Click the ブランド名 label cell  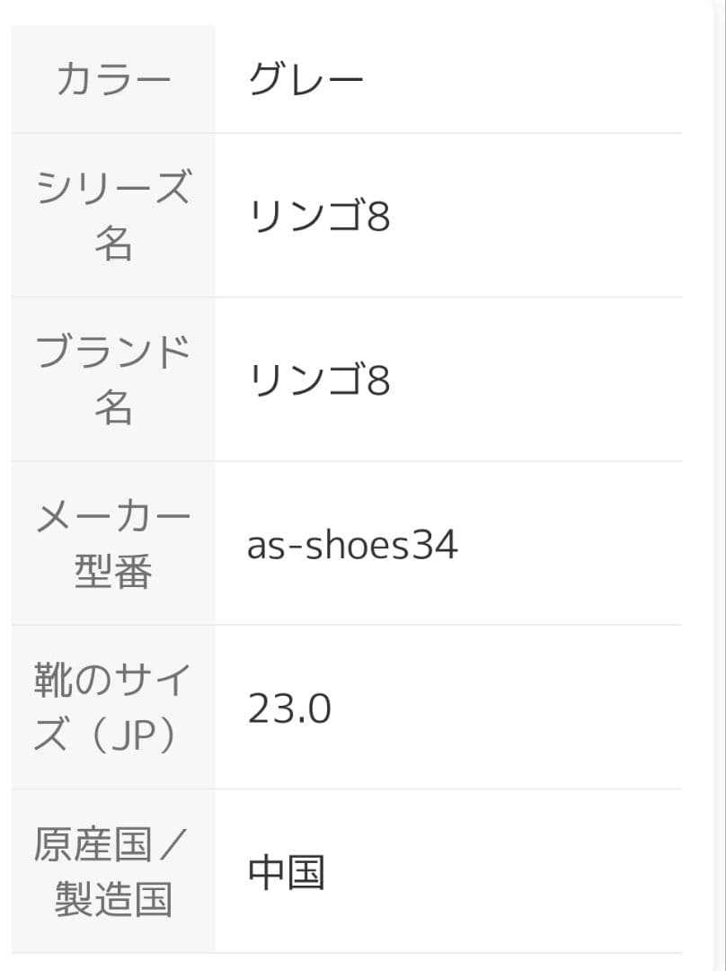(x=113, y=379)
